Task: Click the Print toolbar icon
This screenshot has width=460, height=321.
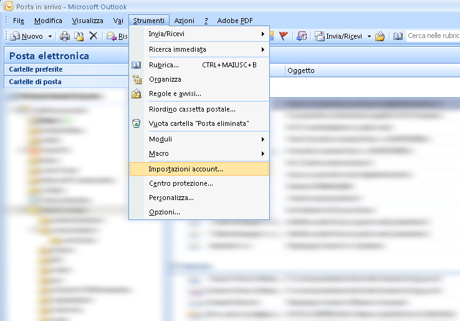Action: coord(65,36)
